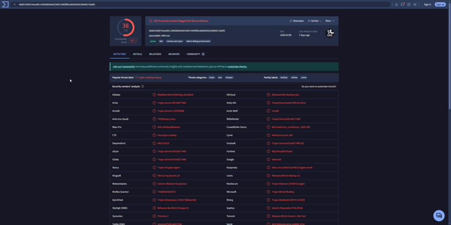Follow the automate checks. link in banner
Screen dimensions: 451x225
click(x=237, y=67)
